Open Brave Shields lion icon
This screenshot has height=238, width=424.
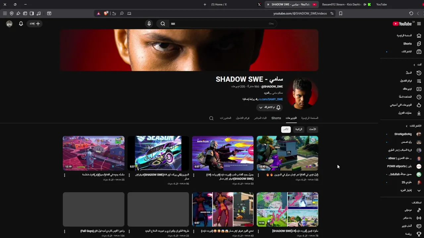(106, 14)
